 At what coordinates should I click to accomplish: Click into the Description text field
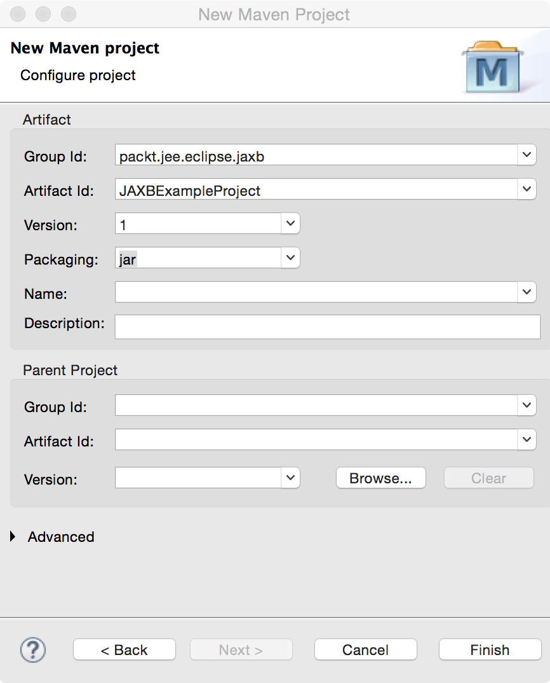(x=327, y=326)
